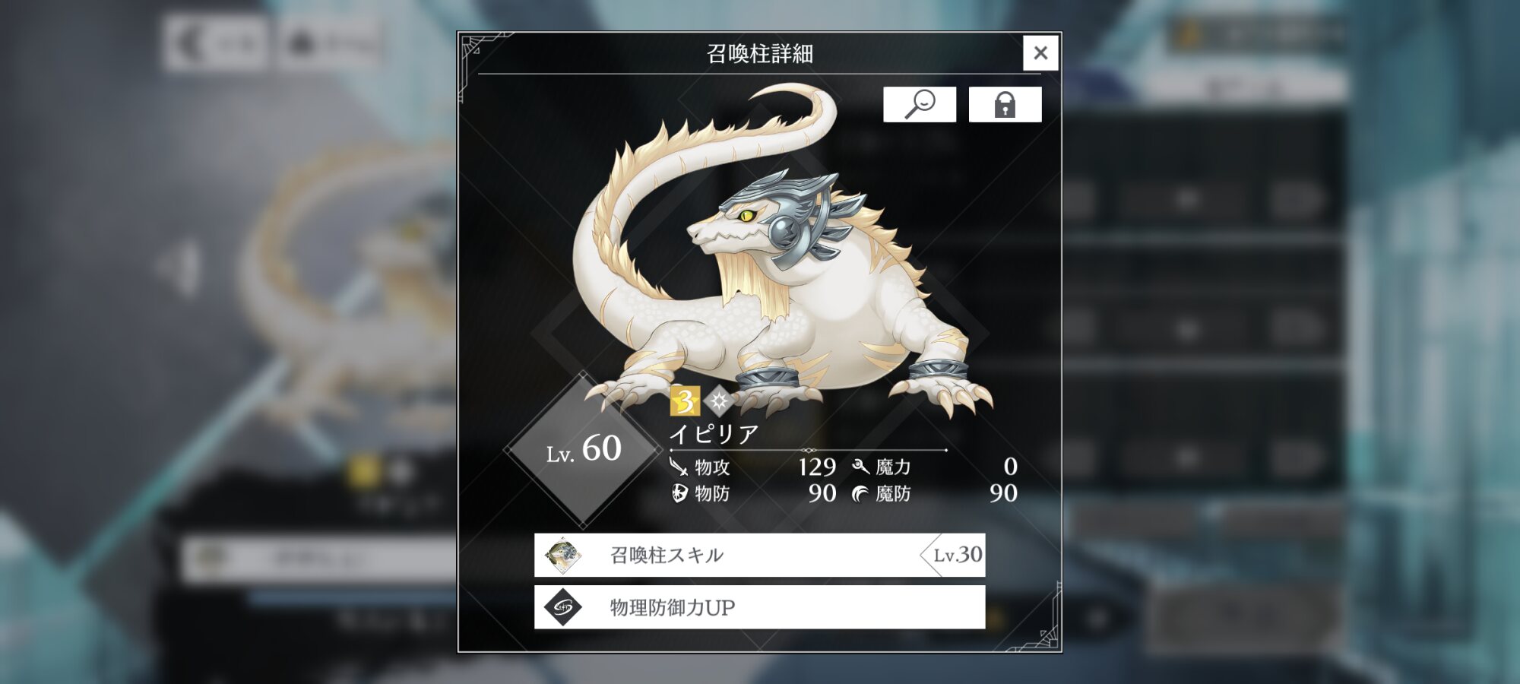Open the 召喚柱スキル row

coord(760,555)
